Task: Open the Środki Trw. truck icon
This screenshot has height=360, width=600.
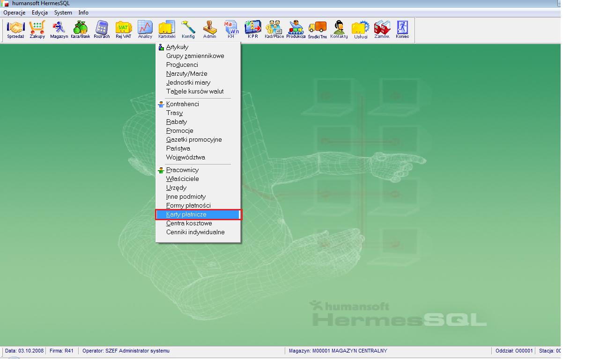Action: click(x=318, y=29)
